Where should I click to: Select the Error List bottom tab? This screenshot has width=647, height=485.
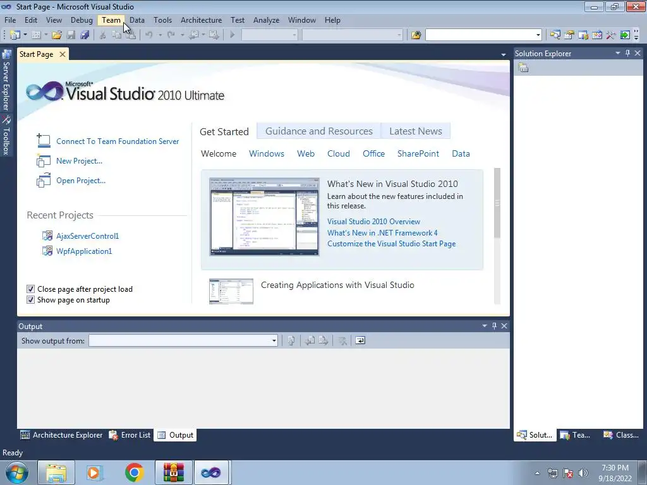(x=130, y=435)
